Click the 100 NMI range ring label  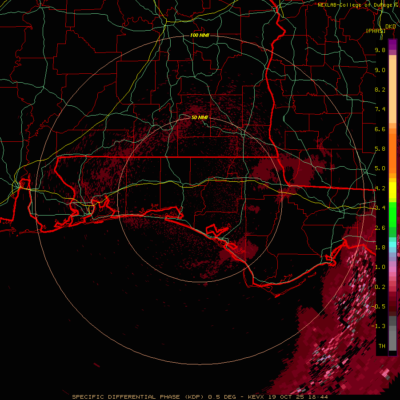(200, 35)
